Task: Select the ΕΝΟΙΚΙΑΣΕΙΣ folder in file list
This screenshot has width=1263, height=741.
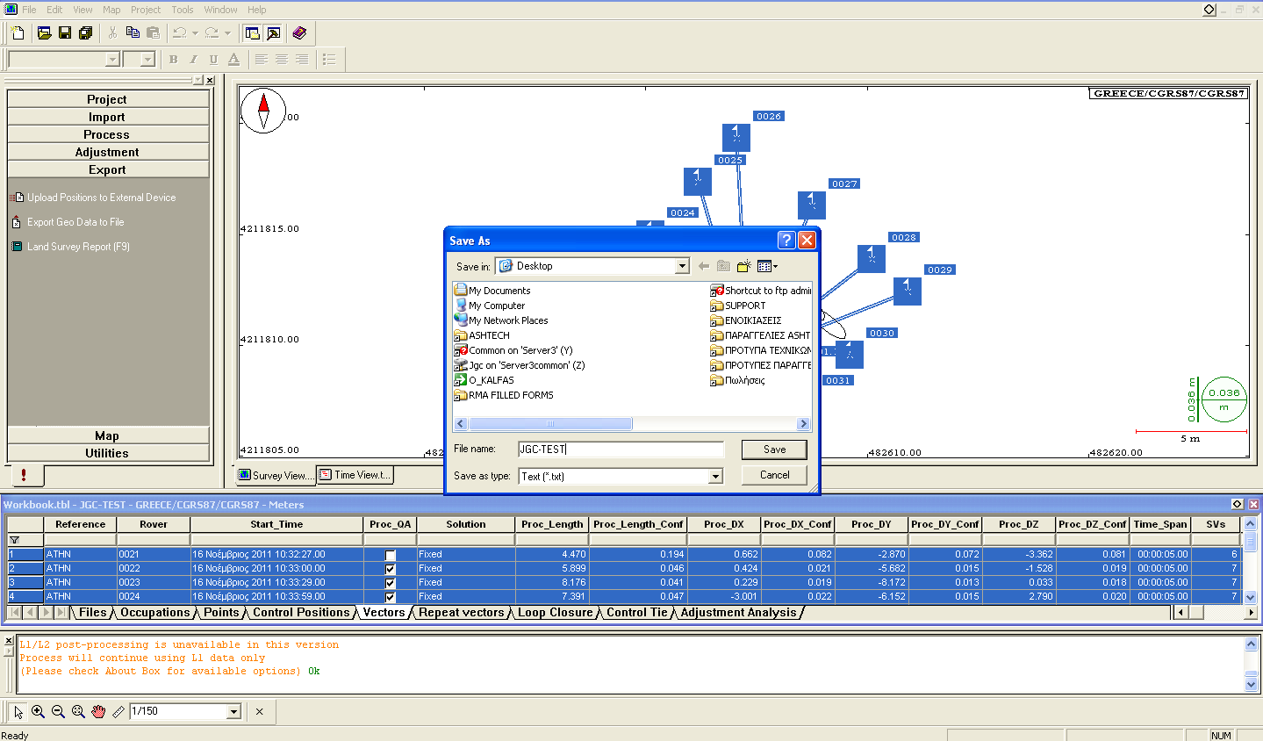Action: [746, 320]
